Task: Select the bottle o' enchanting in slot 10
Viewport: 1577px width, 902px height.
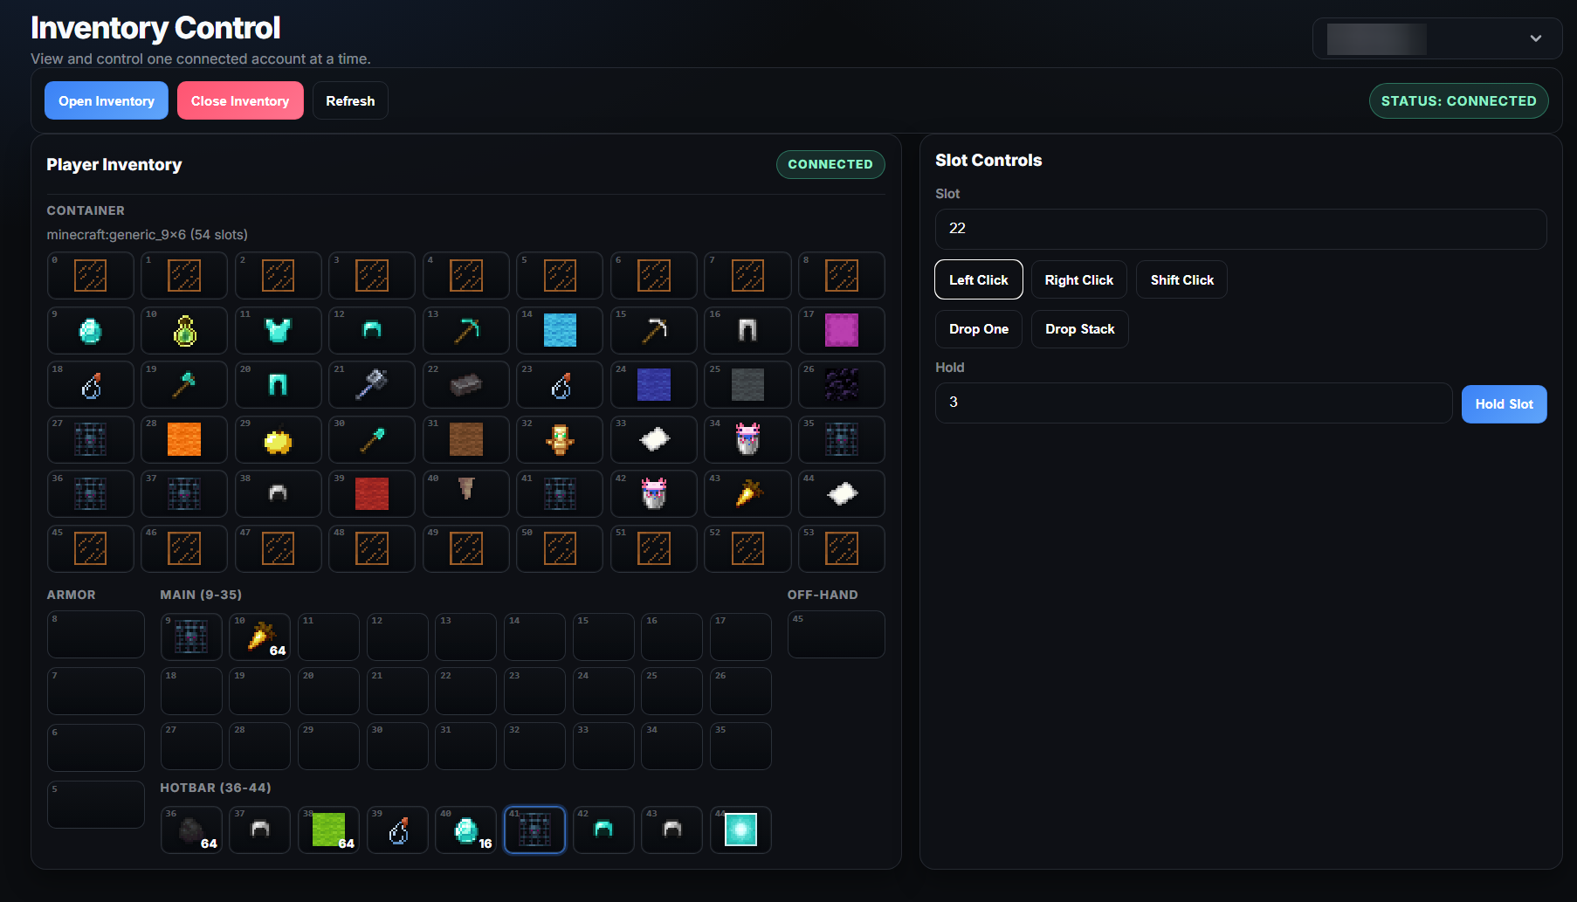Action: (x=184, y=331)
